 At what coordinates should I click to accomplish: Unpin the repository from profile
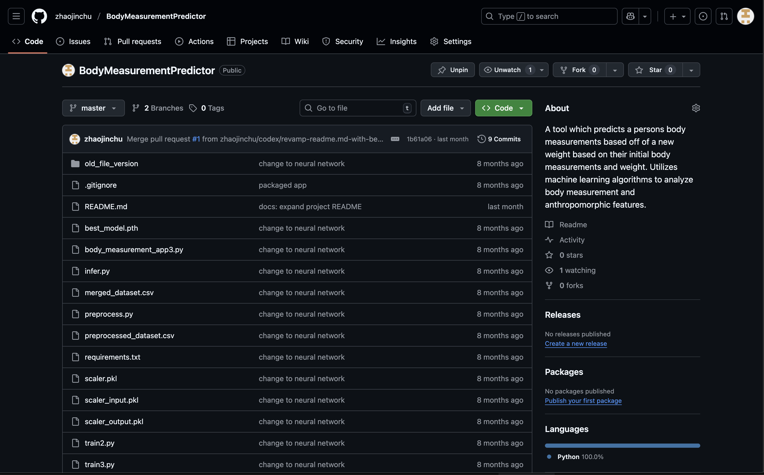(x=452, y=70)
